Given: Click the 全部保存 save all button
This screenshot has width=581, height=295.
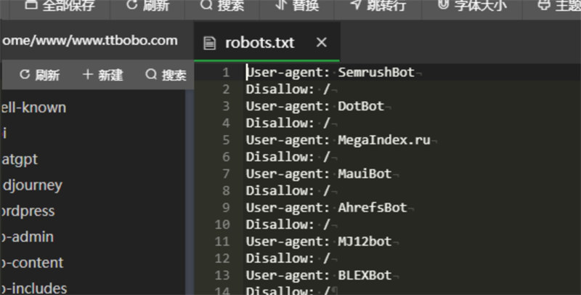Looking at the screenshot, I should click(60, 6).
